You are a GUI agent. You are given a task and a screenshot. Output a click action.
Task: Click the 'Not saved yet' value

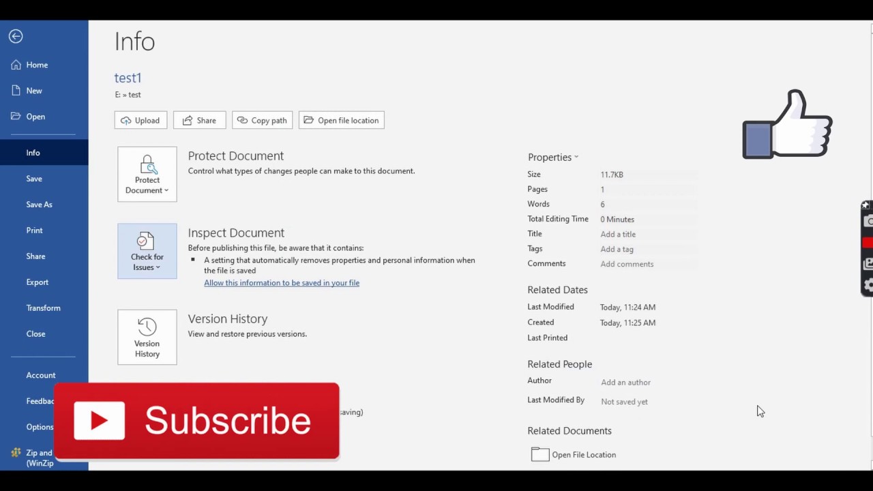point(624,402)
